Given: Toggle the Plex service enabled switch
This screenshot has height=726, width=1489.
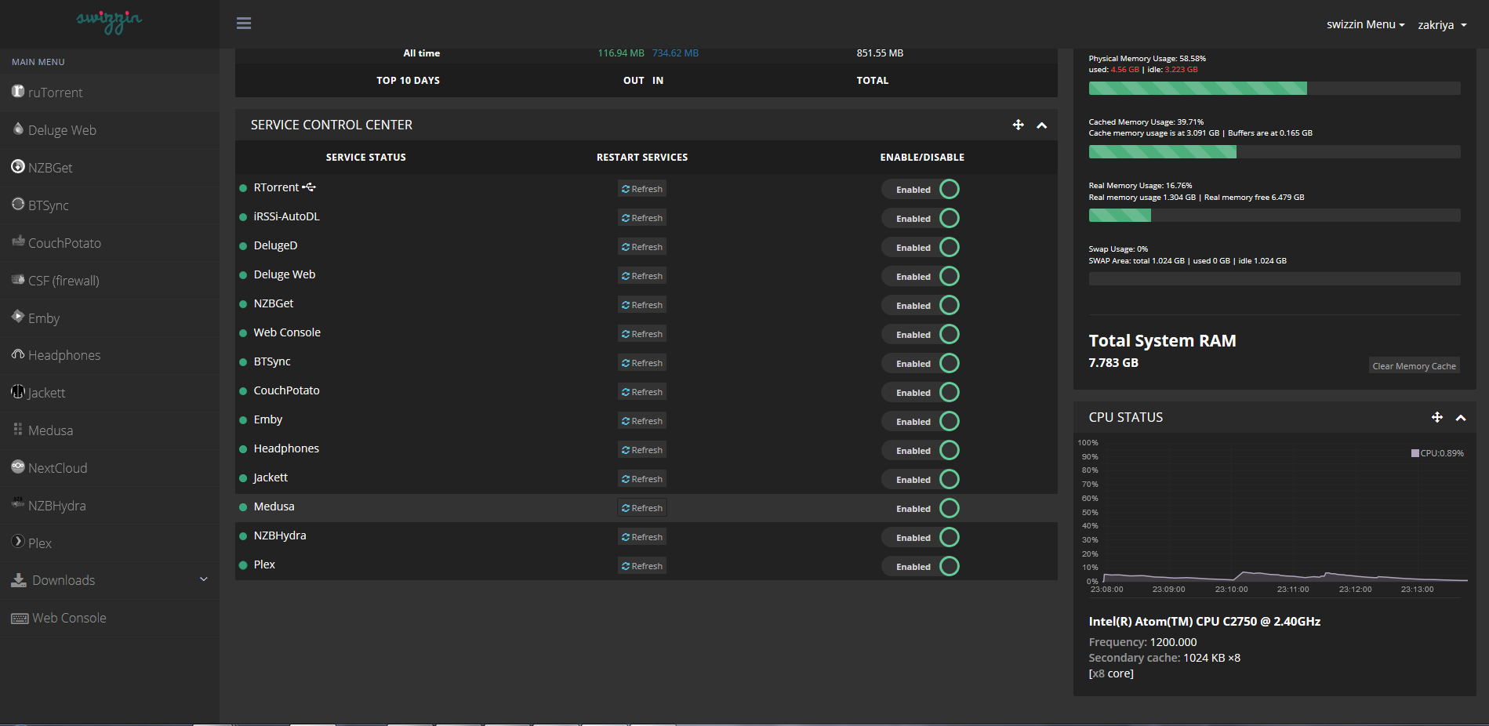Looking at the screenshot, I should [921, 566].
